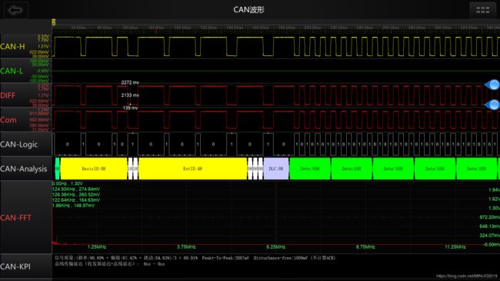500x281 pixels.
Task: Select the ExtID:4H frame segment
Action: coord(192,169)
